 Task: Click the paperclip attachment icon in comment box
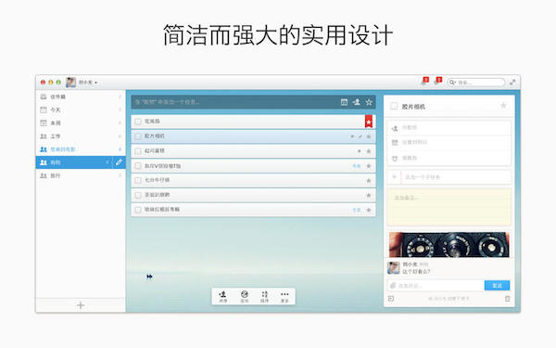pos(393,286)
